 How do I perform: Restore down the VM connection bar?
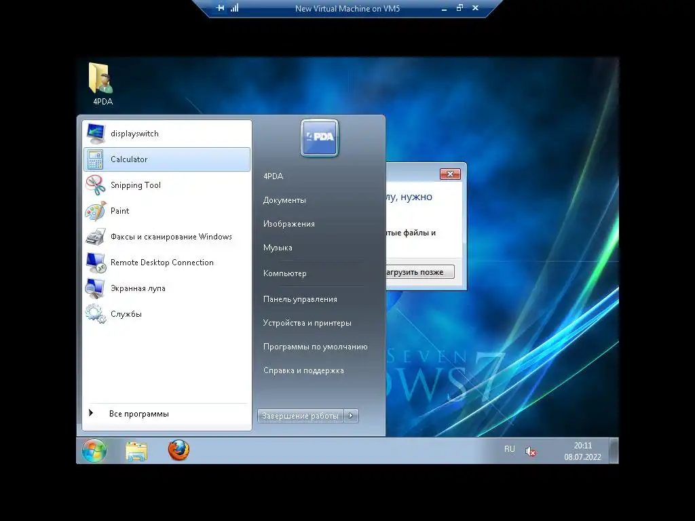tap(459, 8)
